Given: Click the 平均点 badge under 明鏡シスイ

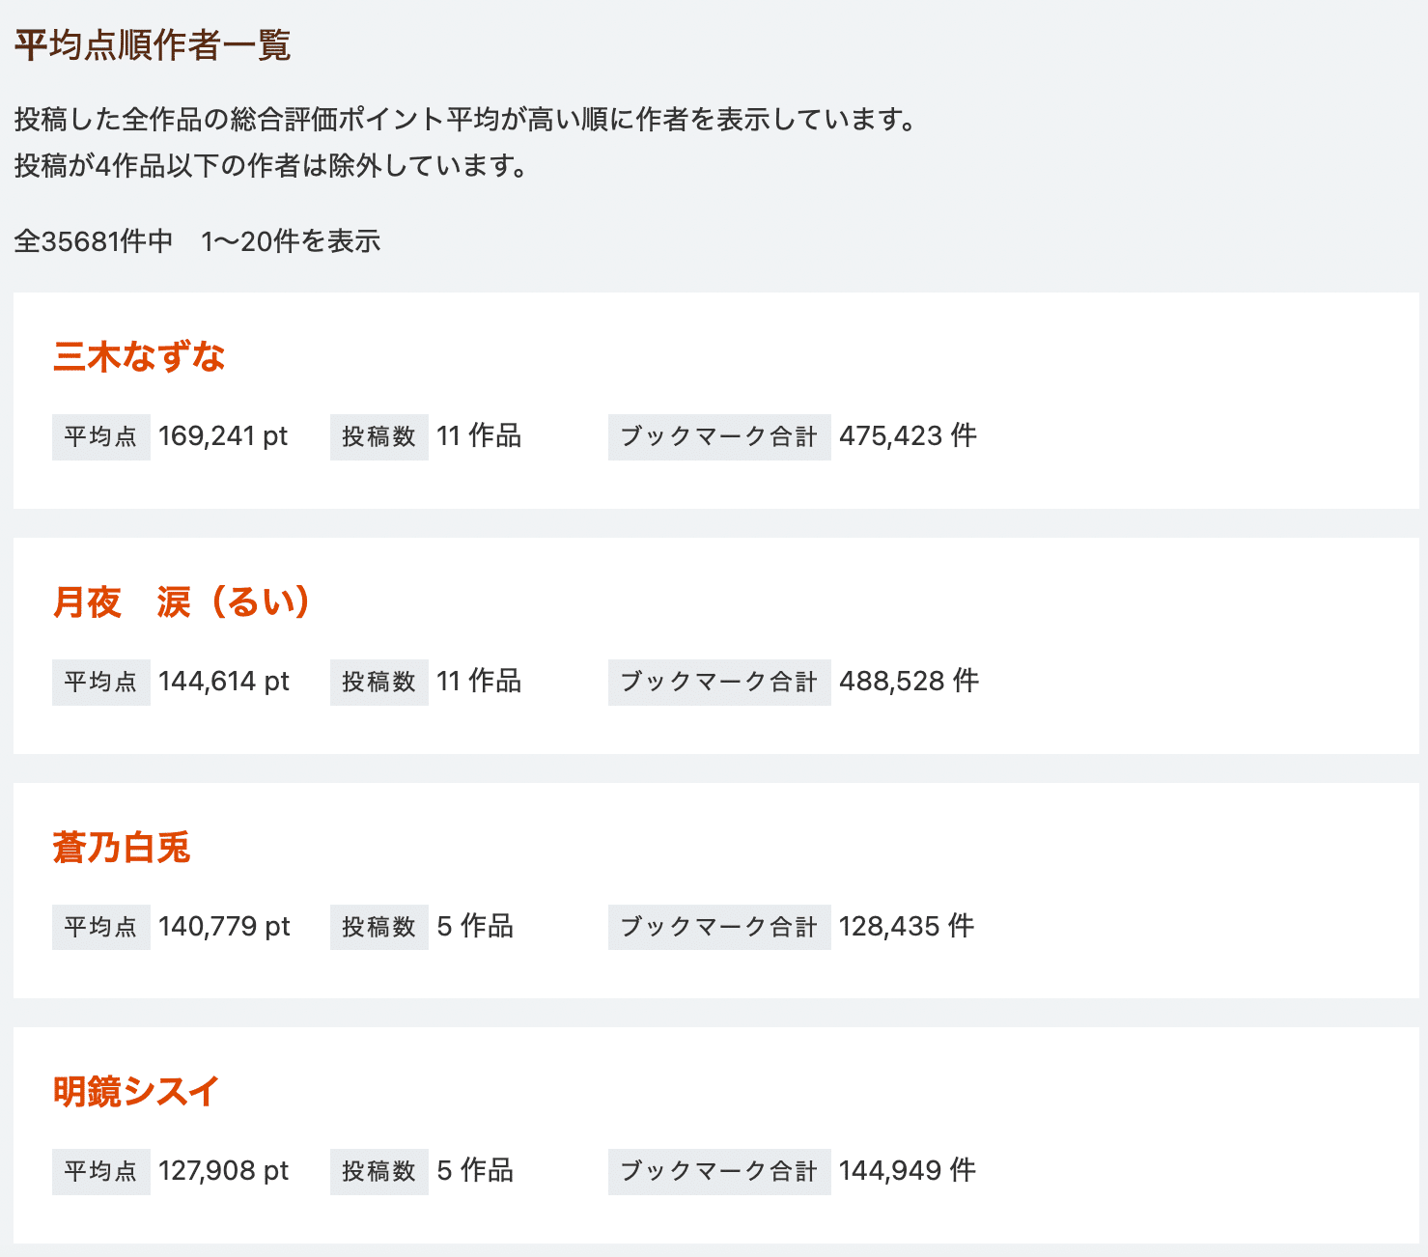Looking at the screenshot, I should pos(100,1171).
